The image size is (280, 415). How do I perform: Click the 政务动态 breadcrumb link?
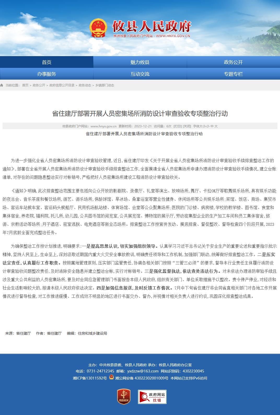click(85, 85)
